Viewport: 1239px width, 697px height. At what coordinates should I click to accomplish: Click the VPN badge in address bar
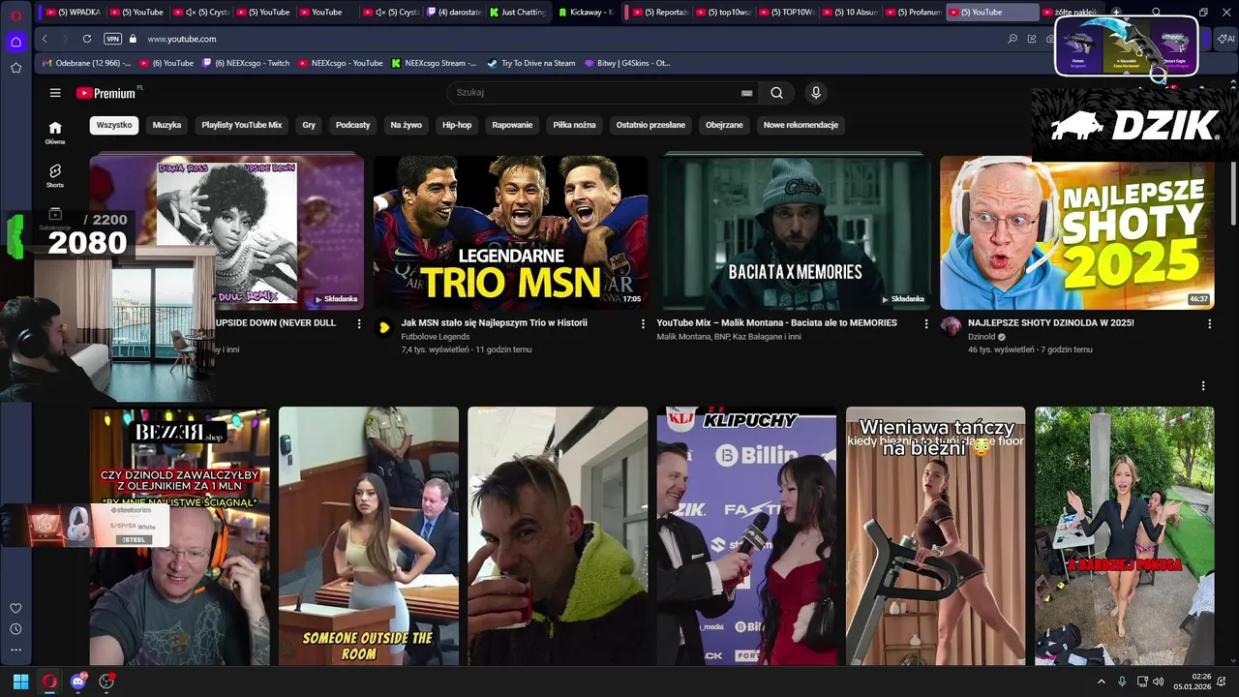tap(112, 39)
